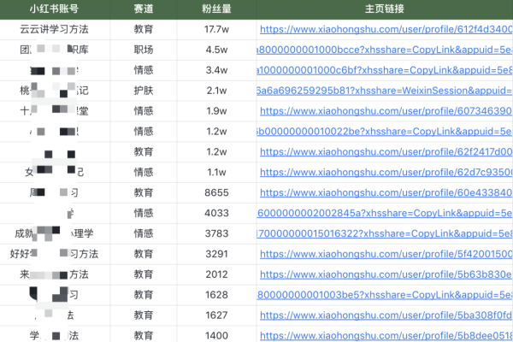Click the 3291 follower count cell
The height and width of the screenshot is (342, 513).
coord(216,254)
